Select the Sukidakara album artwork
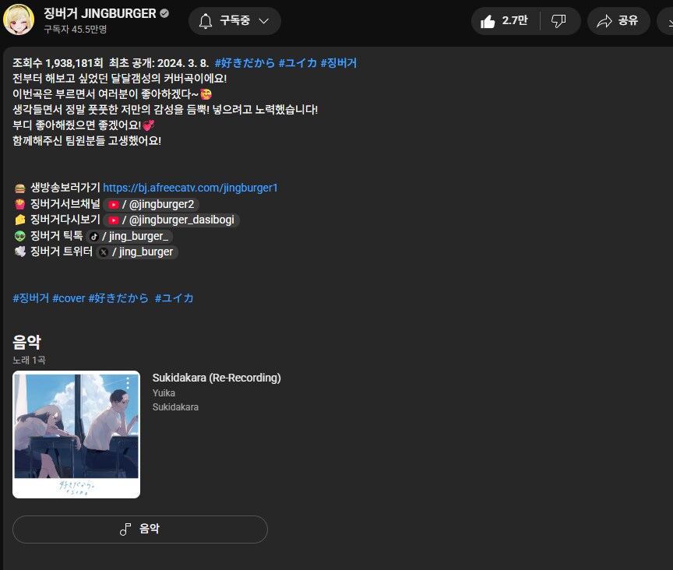This screenshot has width=673, height=570. [76, 434]
